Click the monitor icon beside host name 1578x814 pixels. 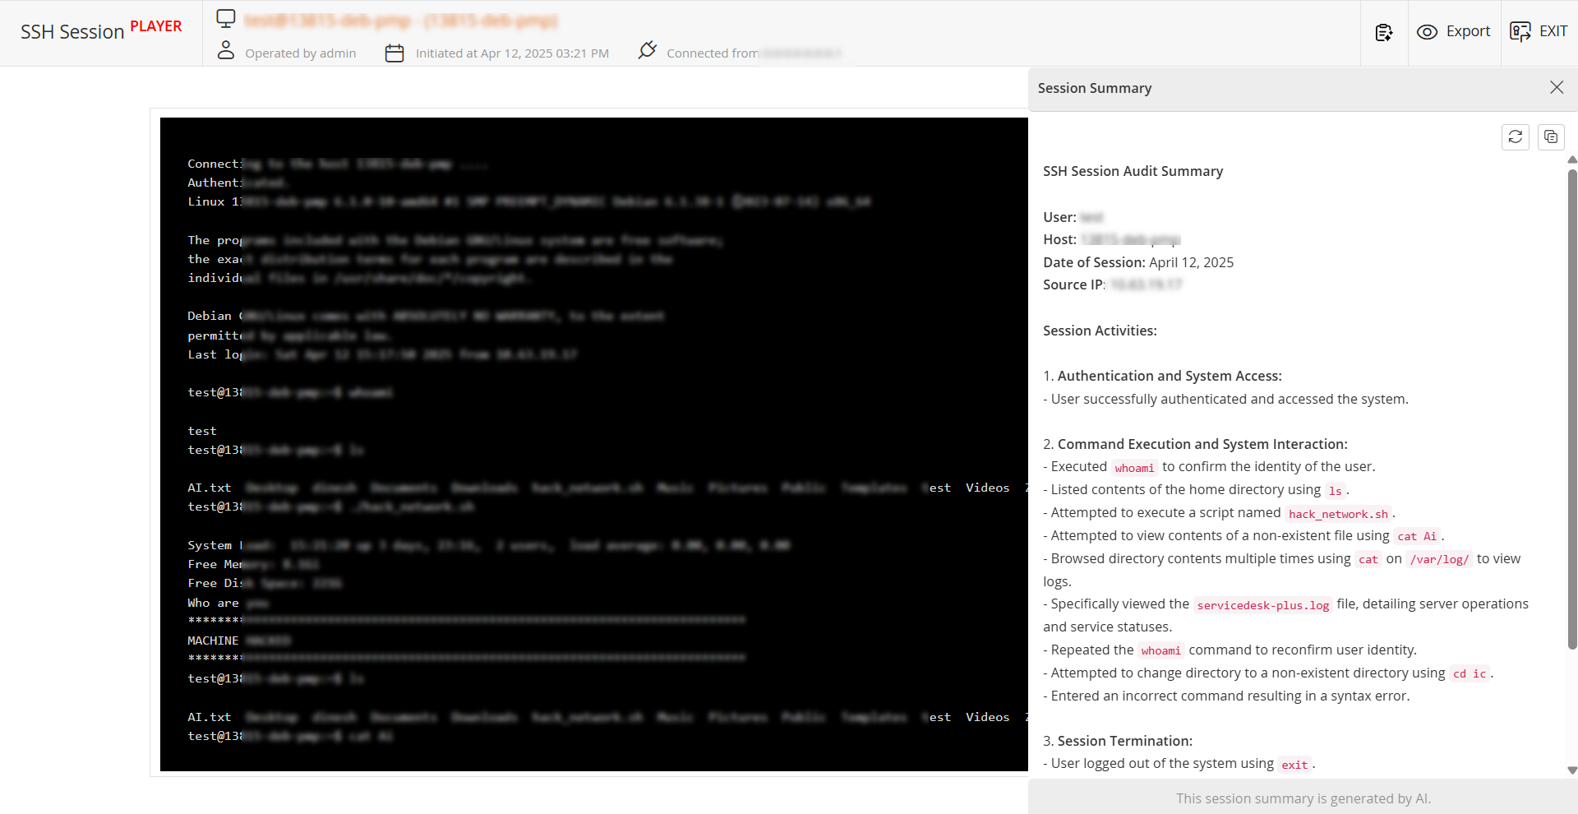[226, 18]
